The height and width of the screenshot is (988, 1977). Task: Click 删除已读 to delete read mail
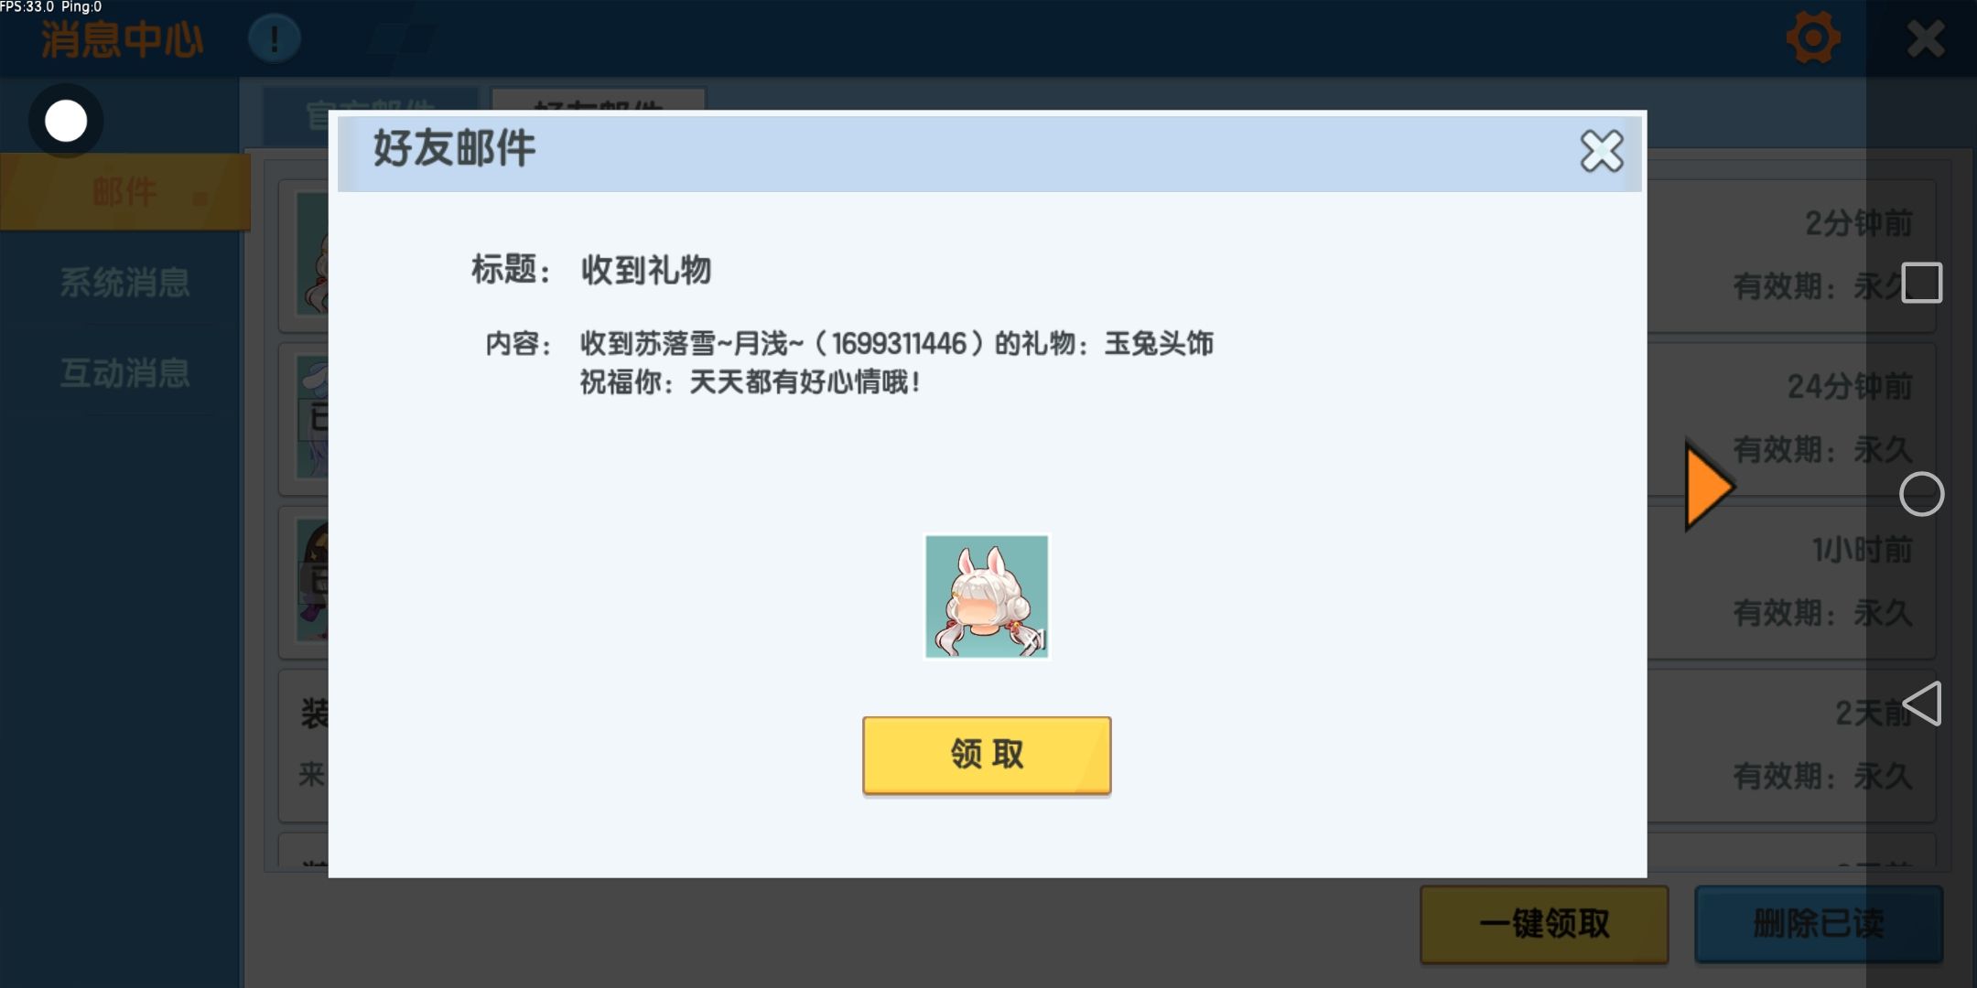pos(1819,924)
